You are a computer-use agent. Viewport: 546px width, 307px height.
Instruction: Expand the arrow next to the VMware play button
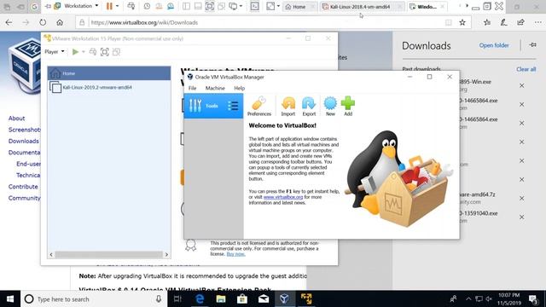tap(84, 52)
